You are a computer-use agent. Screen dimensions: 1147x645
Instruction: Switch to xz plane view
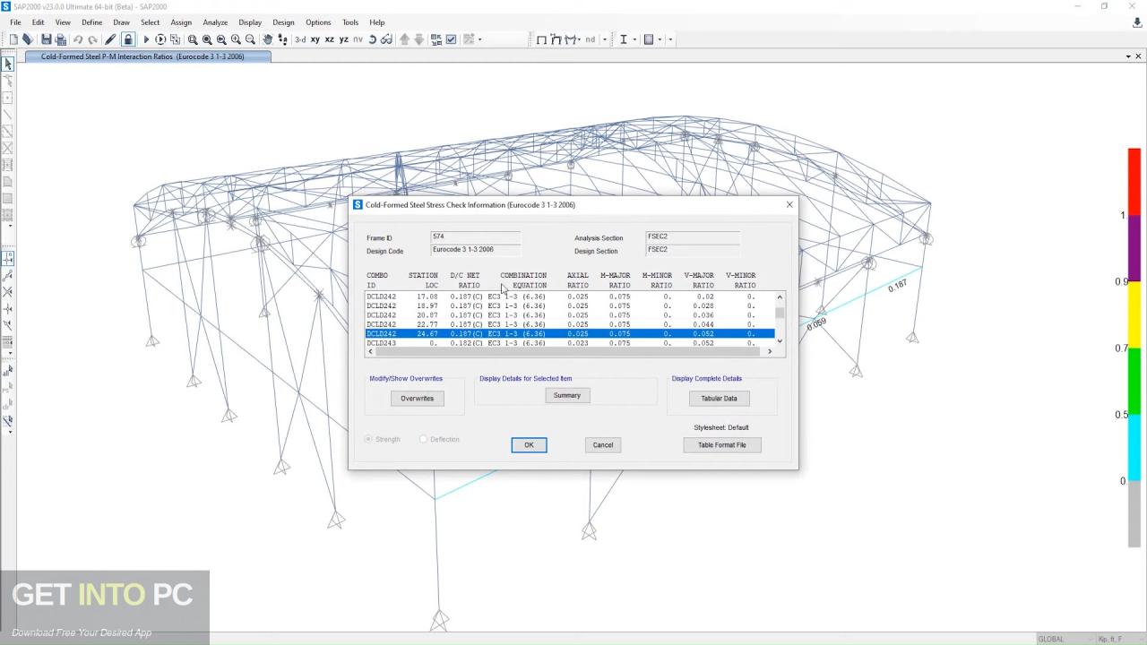(x=330, y=39)
